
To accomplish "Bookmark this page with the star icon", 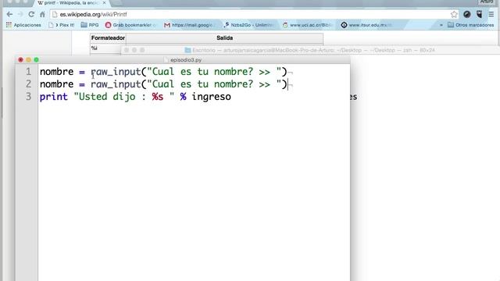I will tap(454, 14).
